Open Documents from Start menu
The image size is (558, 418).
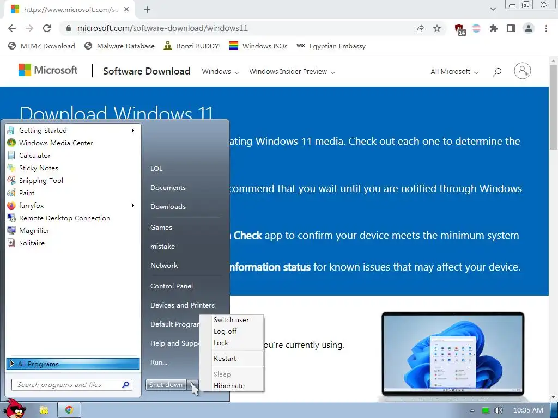coord(168,188)
